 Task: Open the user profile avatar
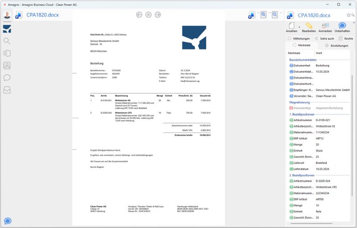(7, 15)
